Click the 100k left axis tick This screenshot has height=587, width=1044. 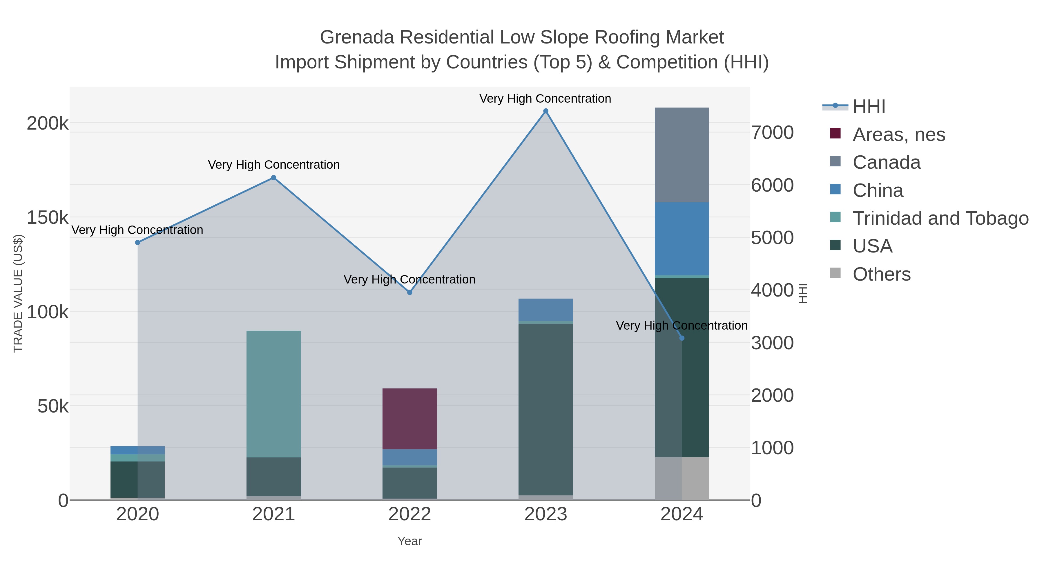[x=48, y=312]
